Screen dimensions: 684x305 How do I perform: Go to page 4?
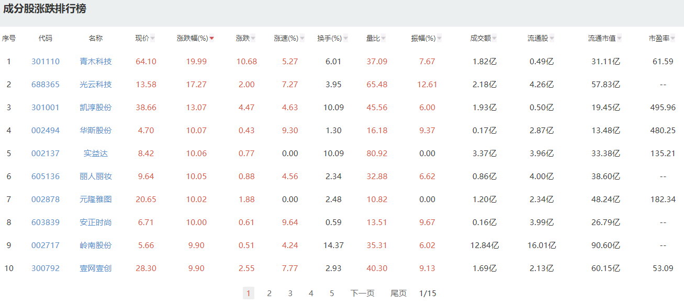(x=311, y=294)
